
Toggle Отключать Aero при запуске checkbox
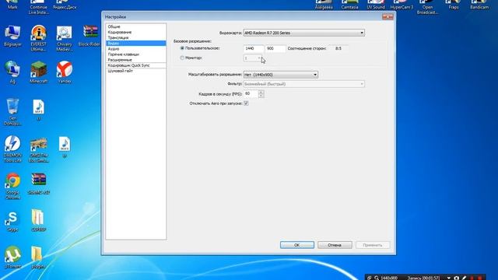pyautogui.click(x=246, y=103)
